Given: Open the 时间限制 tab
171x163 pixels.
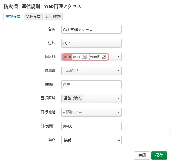Looking at the screenshot, I should coord(53,16).
